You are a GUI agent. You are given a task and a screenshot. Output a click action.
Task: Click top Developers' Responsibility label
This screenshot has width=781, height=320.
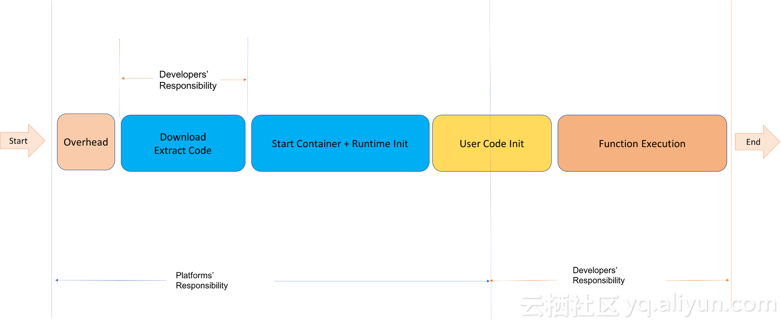tap(188, 80)
